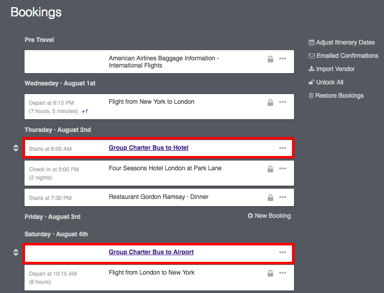Open three-dot menu for Restaurant Gordon Ramsay row
This screenshot has height=293, width=384.
tap(283, 197)
